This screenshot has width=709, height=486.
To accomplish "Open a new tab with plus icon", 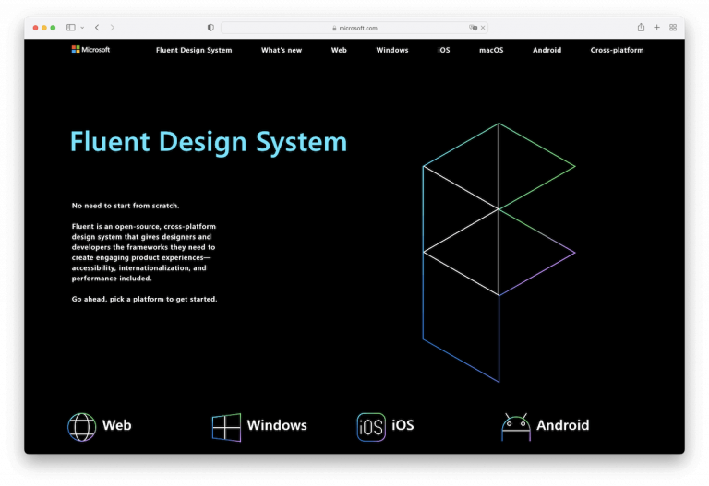I will point(657,28).
